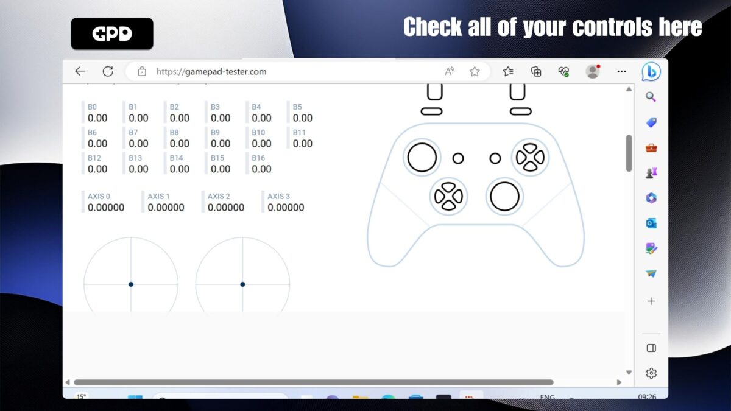Open the Shopping tool in the sidebar
The height and width of the screenshot is (411, 731).
[x=651, y=122]
